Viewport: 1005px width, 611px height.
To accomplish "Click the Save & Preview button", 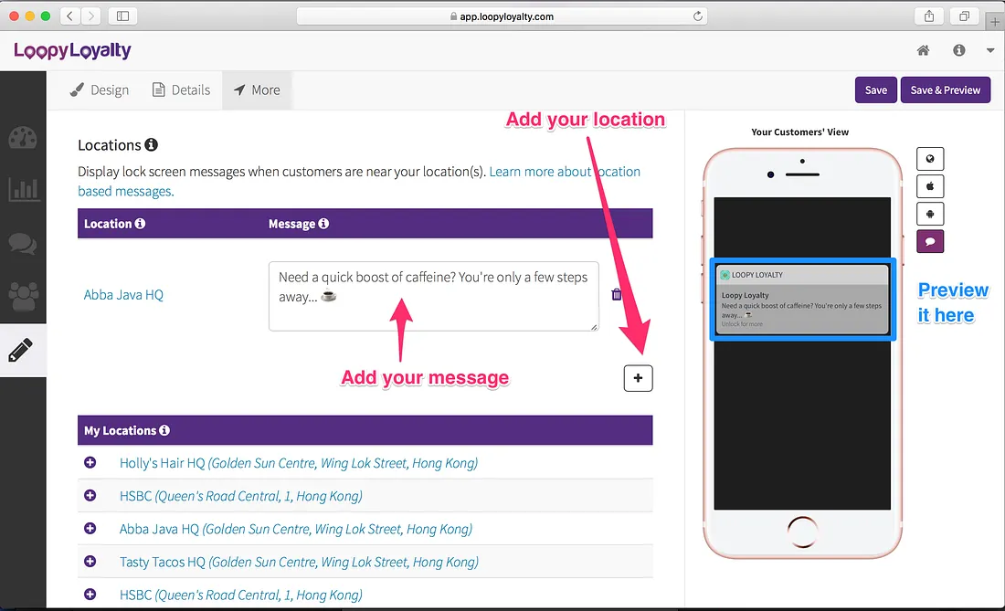I will (x=946, y=90).
